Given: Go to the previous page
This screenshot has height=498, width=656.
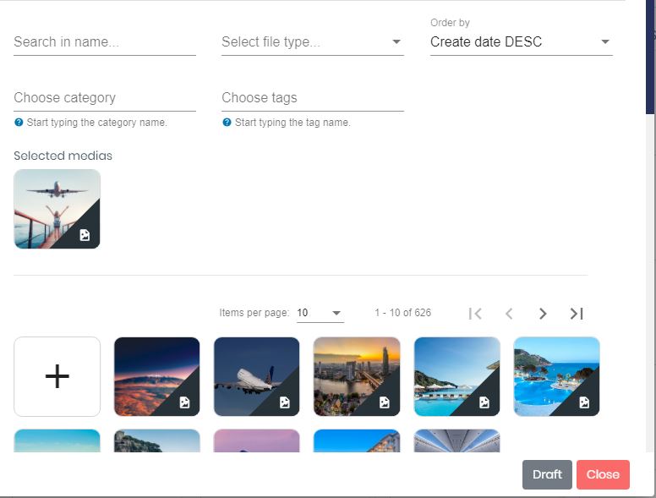Looking at the screenshot, I should 509,314.
